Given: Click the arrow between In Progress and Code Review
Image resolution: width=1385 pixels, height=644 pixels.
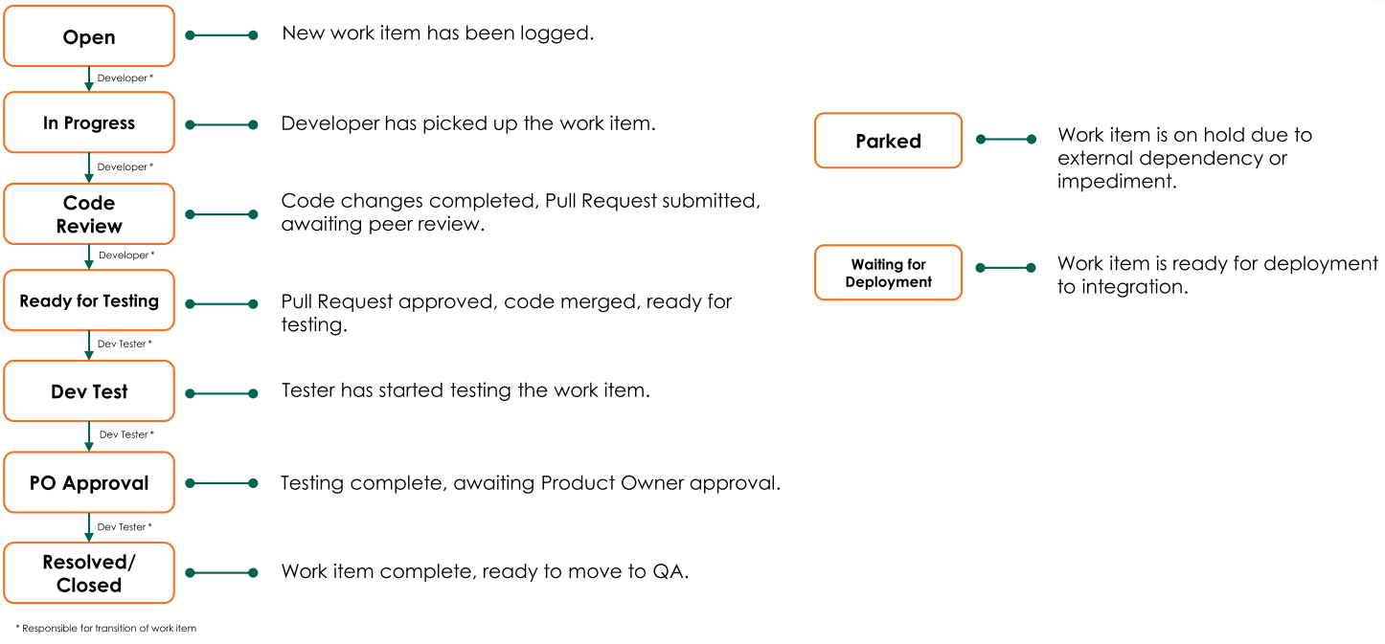Looking at the screenshot, I should [89, 167].
